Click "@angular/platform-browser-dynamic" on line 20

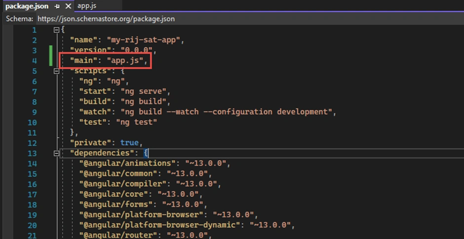point(159,225)
